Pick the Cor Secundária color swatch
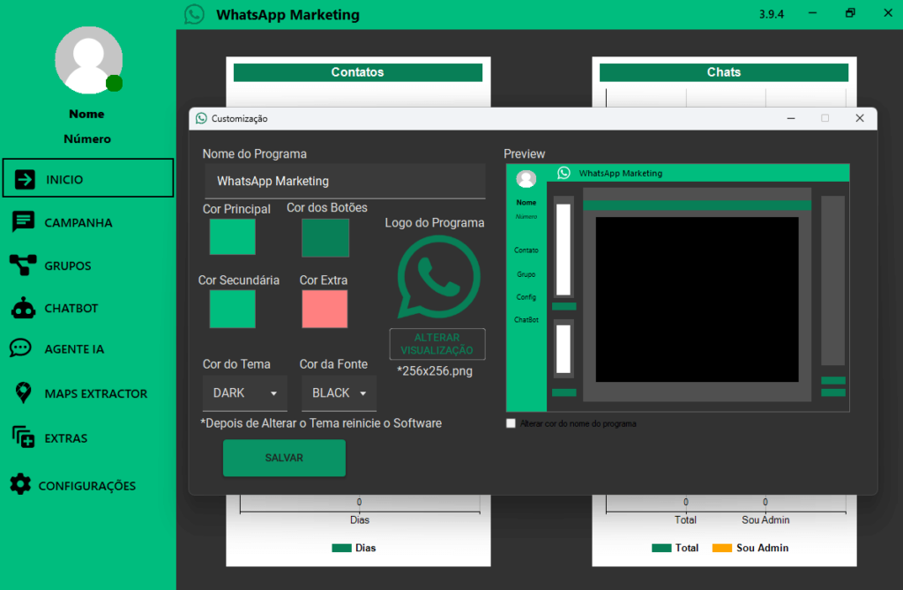The height and width of the screenshot is (590, 903). (232, 309)
